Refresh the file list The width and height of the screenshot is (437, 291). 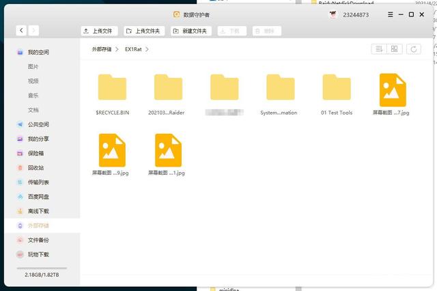tap(414, 49)
